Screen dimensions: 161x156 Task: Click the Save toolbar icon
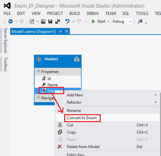click(50, 21)
